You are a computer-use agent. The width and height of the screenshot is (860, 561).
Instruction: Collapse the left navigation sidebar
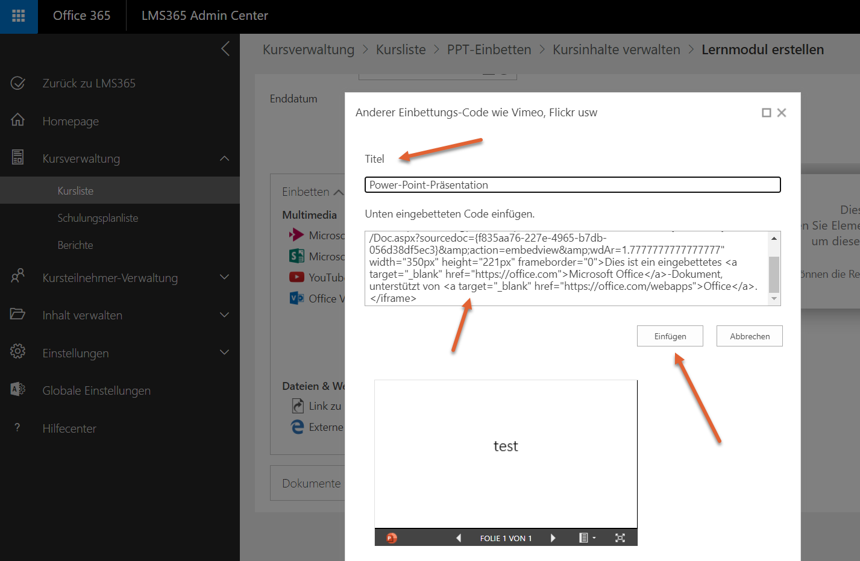tap(225, 49)
